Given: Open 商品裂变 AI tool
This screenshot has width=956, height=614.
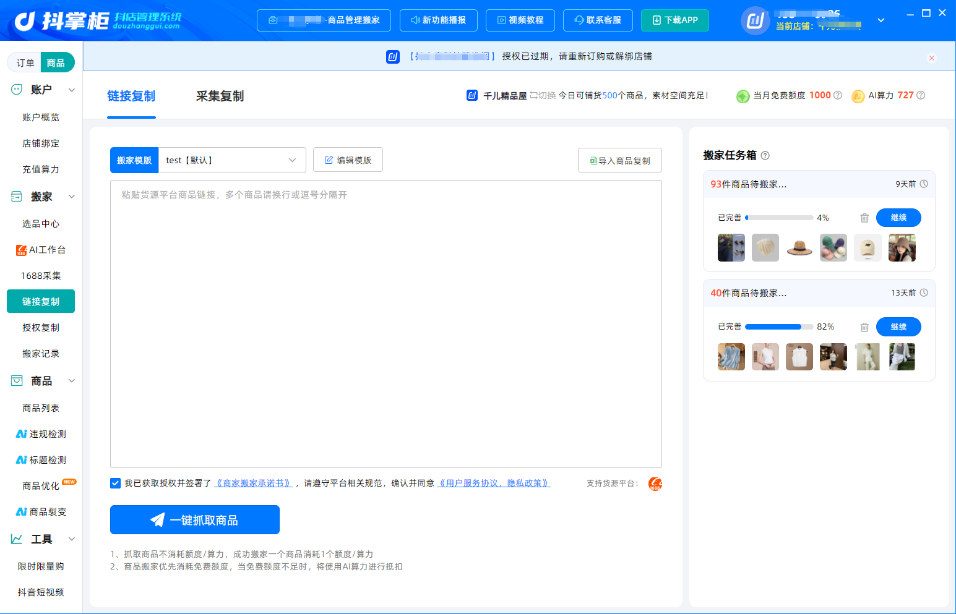Looking at the screenshot, I should coord(41,512).
